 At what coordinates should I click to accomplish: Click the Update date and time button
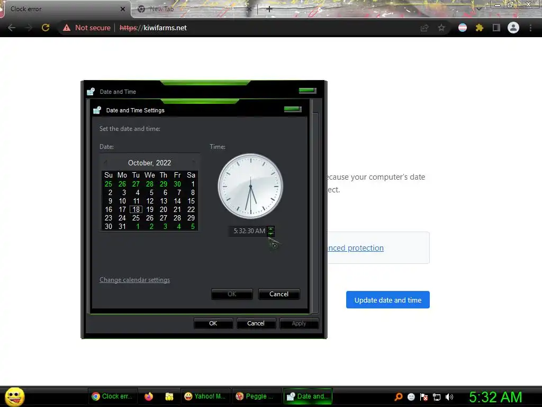coord(388,300)
